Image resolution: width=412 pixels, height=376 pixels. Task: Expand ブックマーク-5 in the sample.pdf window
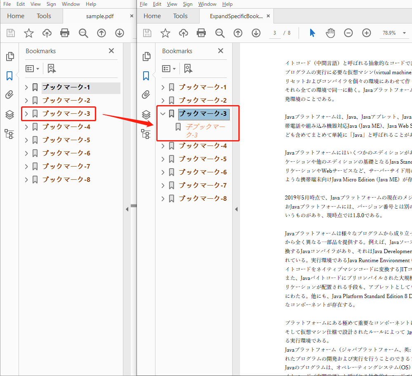26,140
